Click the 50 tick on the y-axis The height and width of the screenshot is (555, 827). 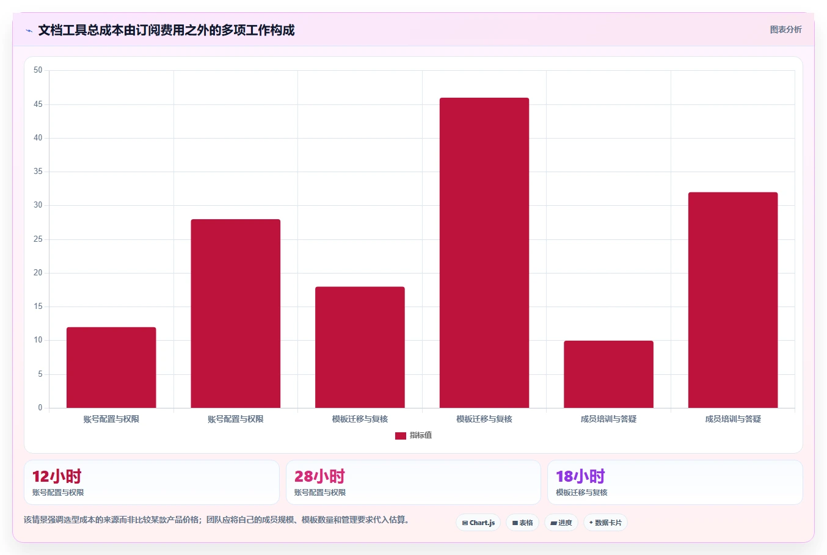coord(38,70)
